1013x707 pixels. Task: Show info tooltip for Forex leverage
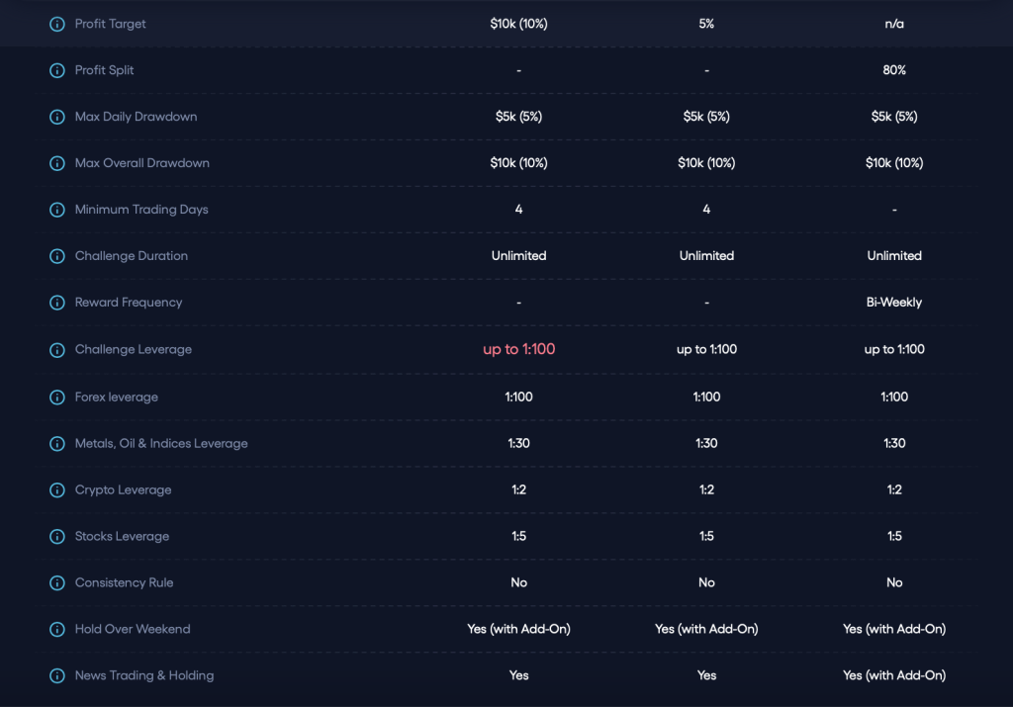pos(57,397)
